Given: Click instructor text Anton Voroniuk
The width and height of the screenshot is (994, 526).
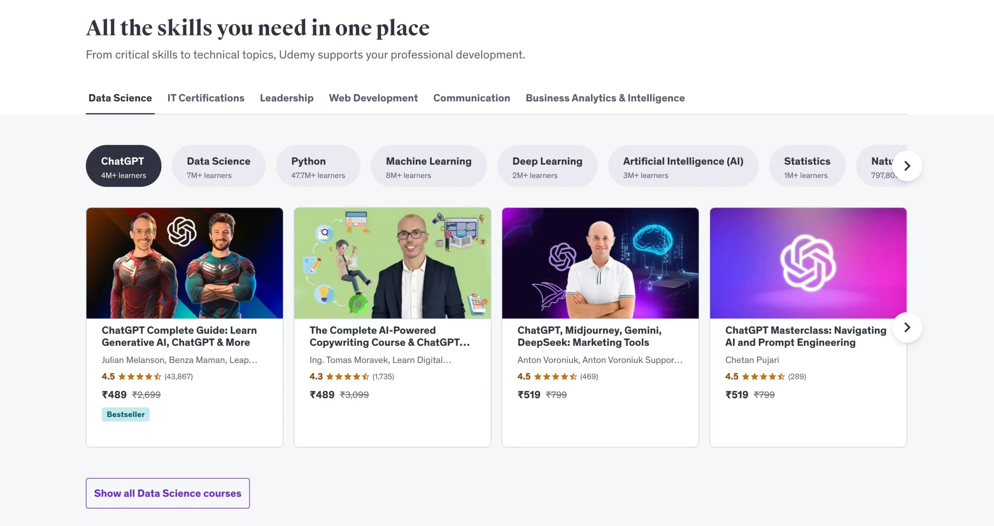Looking at the screenshot, I should 600,360.
